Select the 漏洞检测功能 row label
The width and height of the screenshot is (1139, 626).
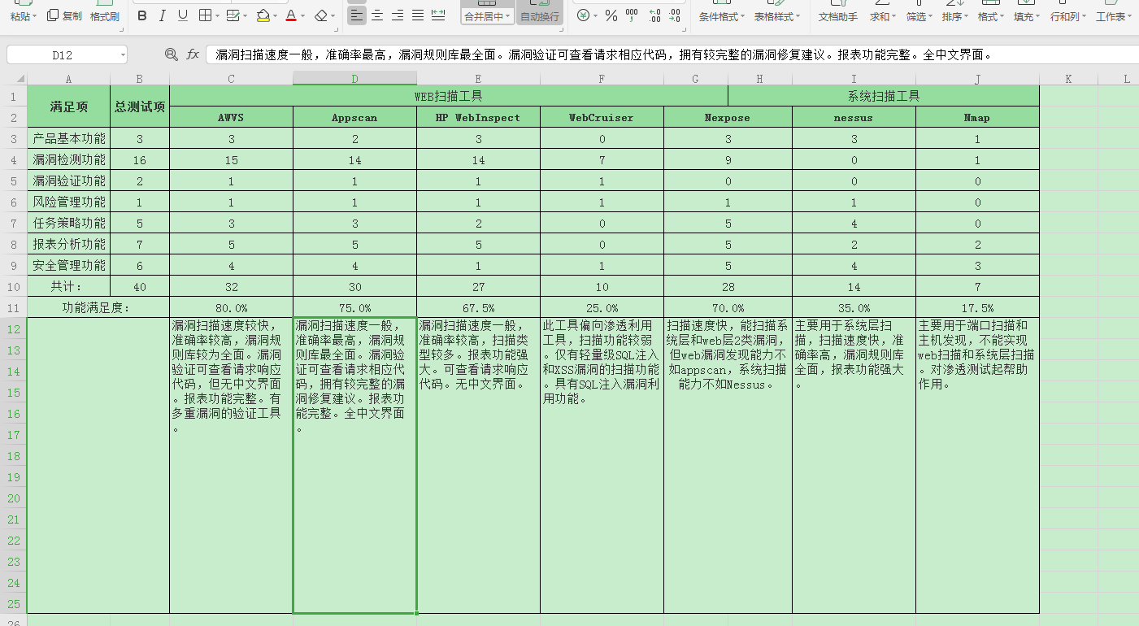(68, 159)
